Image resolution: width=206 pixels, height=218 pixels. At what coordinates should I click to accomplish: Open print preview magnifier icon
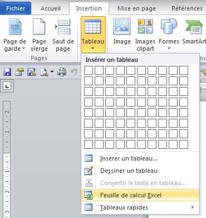click(x=44, y=72)
